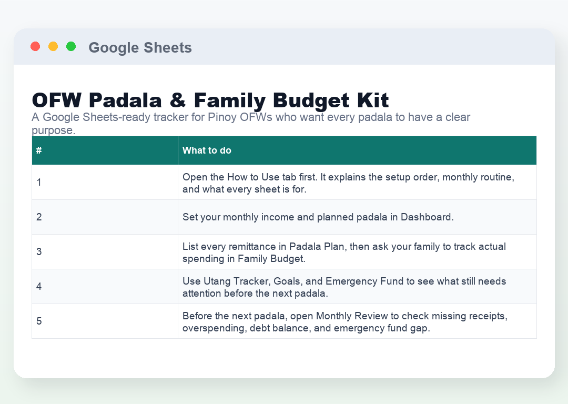Click the 'Google Sheets' window title

pos(140,47)
